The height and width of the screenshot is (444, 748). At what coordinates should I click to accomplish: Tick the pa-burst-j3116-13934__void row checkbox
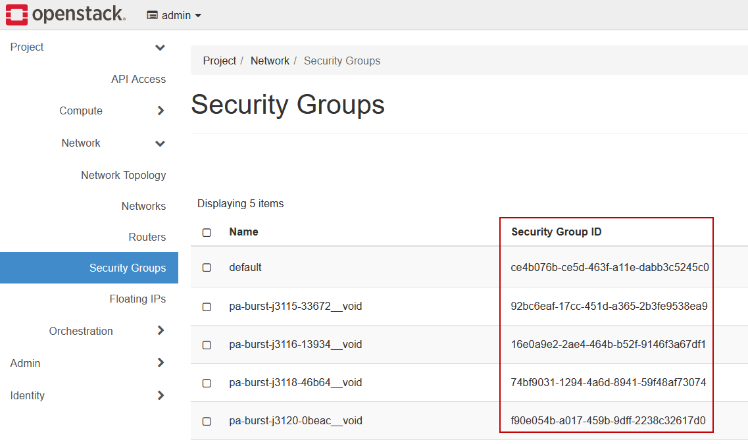207,345
